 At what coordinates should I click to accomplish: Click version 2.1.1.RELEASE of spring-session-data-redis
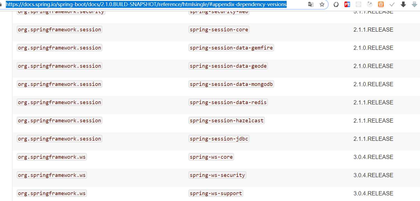pyautogui.click(x=373, y=102)
